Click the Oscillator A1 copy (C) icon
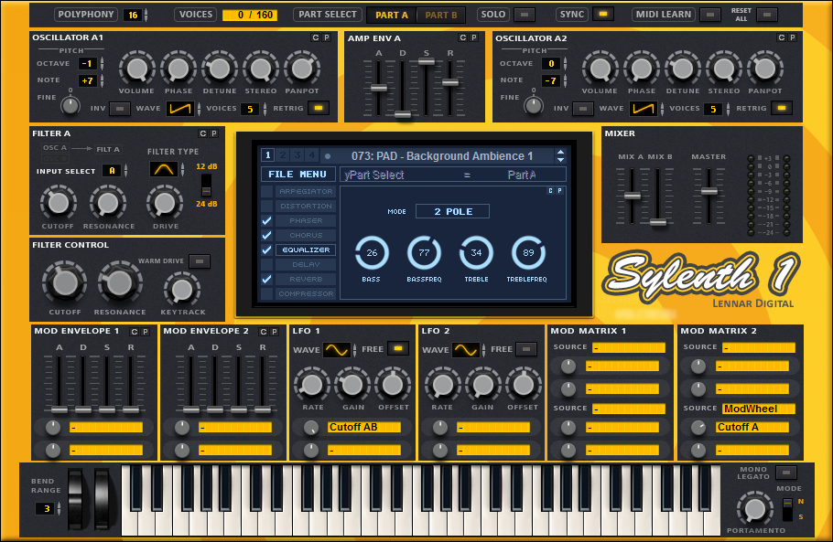Image resolution: width=833 pixels, height=542 pixels. (316, 37)
